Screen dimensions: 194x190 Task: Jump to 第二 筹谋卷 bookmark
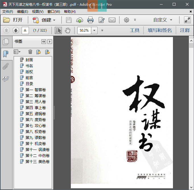point(36,96)
